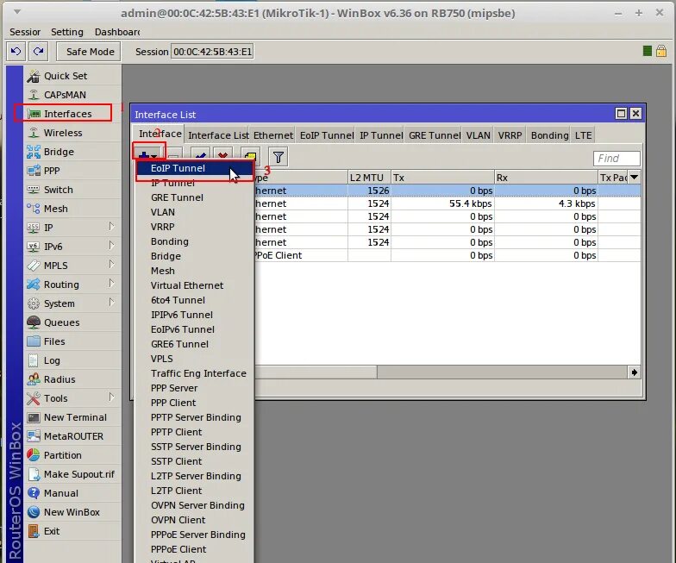The width and height of the screenshot is (676, 563).
Task: Open Mesh in sidebar
Action: coord(72,209)
